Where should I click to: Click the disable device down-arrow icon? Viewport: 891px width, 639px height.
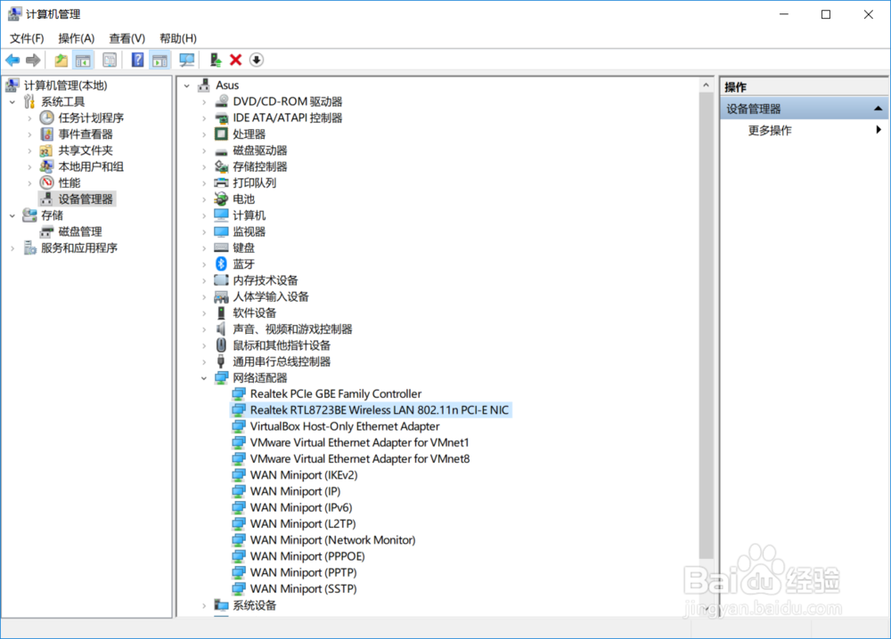pos(257,60)
